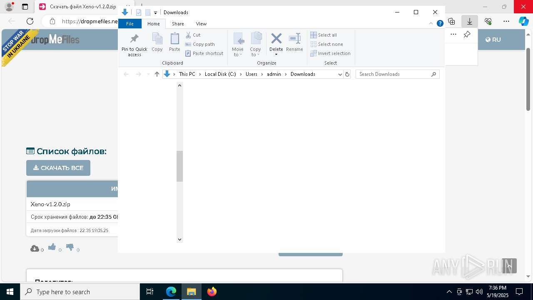
Task: Click СКАЧАТЬ ВСЕ button in browser
Action: [x=58, y=168]
